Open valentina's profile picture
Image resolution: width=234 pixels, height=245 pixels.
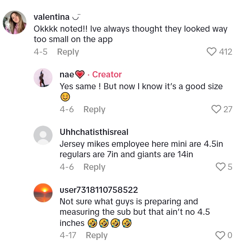point(15,22)
